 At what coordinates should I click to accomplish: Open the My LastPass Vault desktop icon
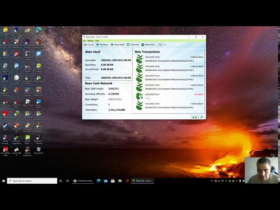tap(5, 151)
